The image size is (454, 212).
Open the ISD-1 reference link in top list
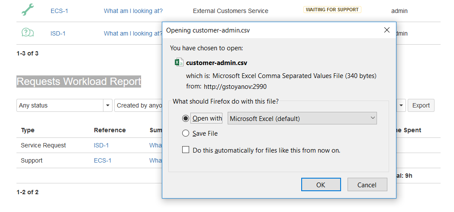(x=58, y=33)
